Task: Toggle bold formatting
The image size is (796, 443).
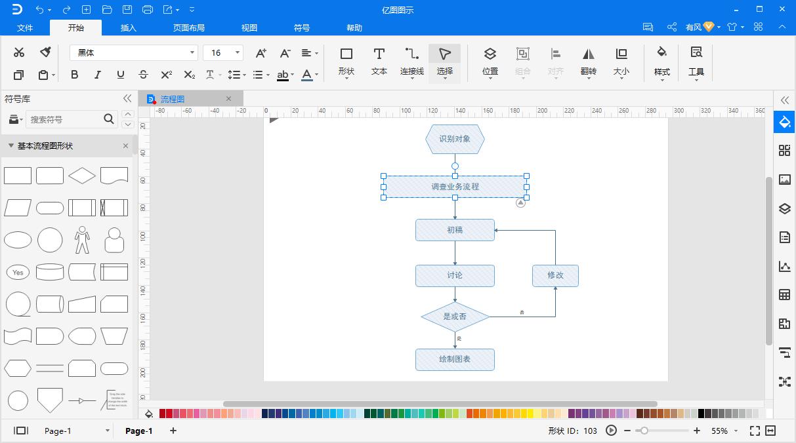Action: point(74,75)
